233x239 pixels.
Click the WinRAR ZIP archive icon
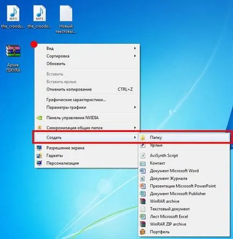143,224
